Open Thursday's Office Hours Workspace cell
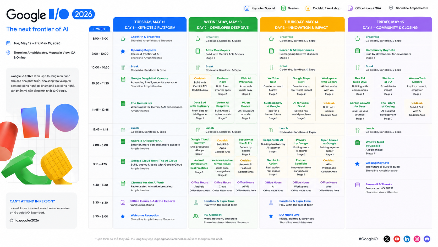This screenshot has height=247, width=438. click(x=301, y=186)
